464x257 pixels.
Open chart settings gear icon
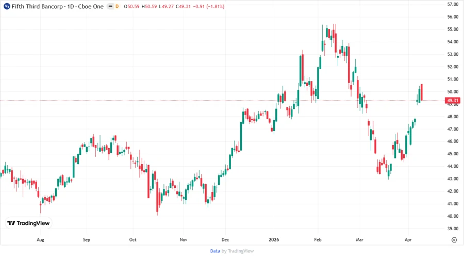pos(454,240)
